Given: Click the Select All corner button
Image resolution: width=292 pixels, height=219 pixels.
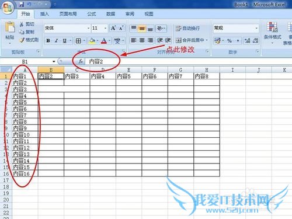Looking at the screenshot, I should pyautogui.click(x=6, y=69).
